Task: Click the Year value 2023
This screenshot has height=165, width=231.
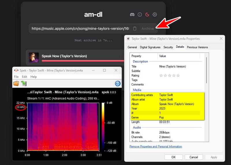Action: click(162, 109)
